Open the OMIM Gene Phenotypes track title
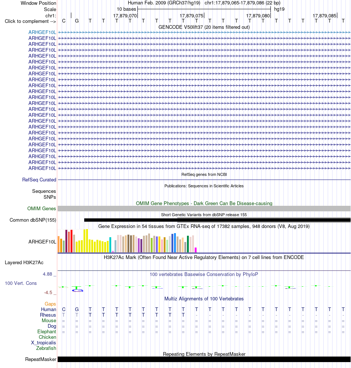This screenshot has height=368, width=351. coord(204,204)
